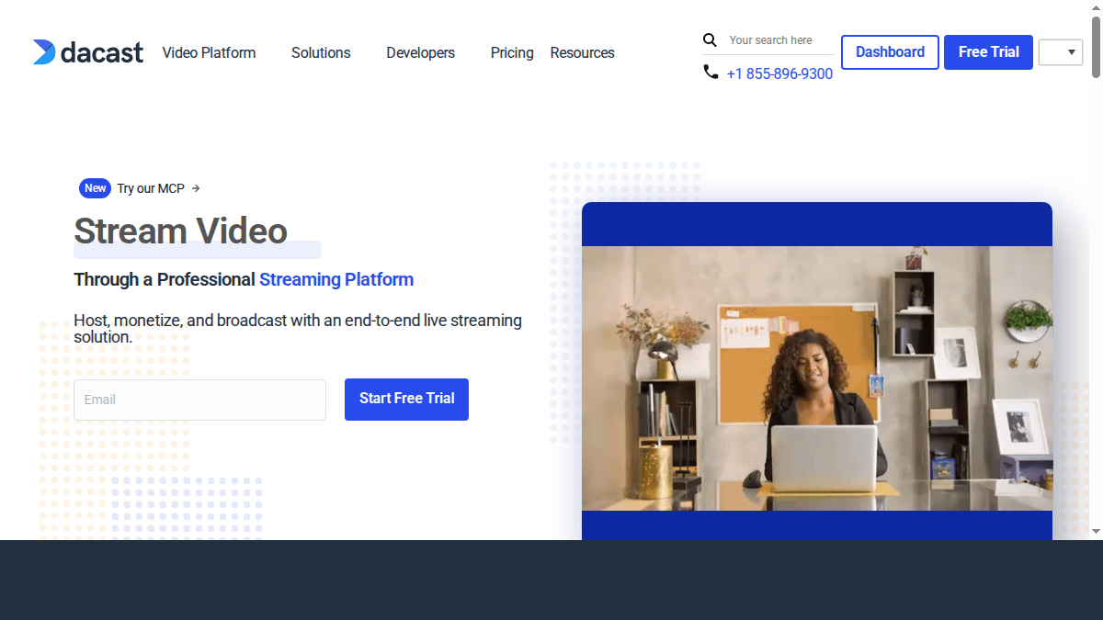Click the Dashboard button
The height and width of the screenshot is (620, 1103).
(890, 52)
